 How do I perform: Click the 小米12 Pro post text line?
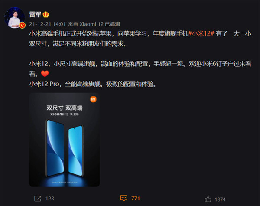coord(93,84)
